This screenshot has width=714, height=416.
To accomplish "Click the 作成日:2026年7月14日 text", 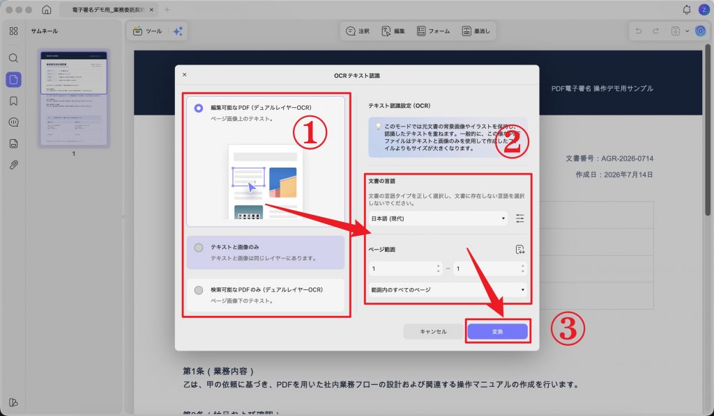I will click(614, 175).
